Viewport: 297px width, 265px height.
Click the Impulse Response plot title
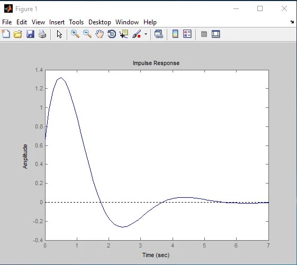coord(156,63)
